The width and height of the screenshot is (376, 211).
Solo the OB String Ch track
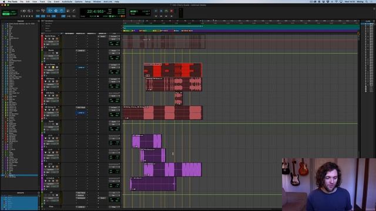click(x=53, y=110)
